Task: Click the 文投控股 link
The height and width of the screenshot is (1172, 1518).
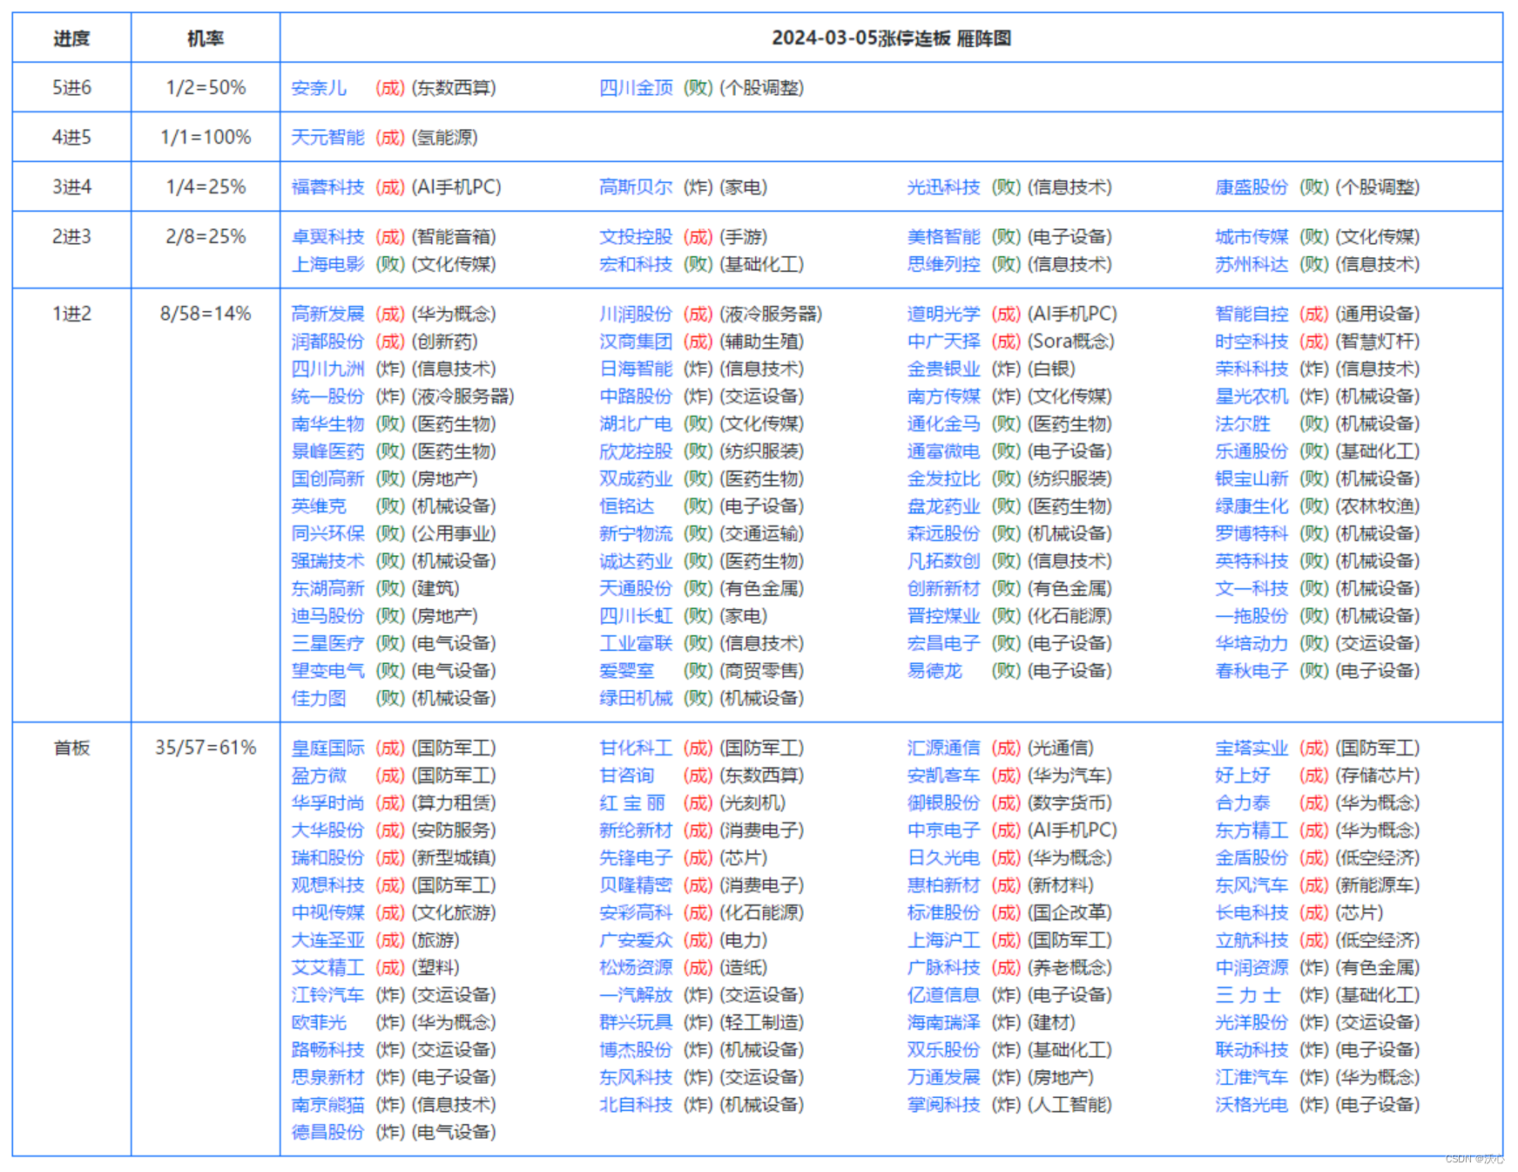Action: pyautogui.click(x=636, y=237)
